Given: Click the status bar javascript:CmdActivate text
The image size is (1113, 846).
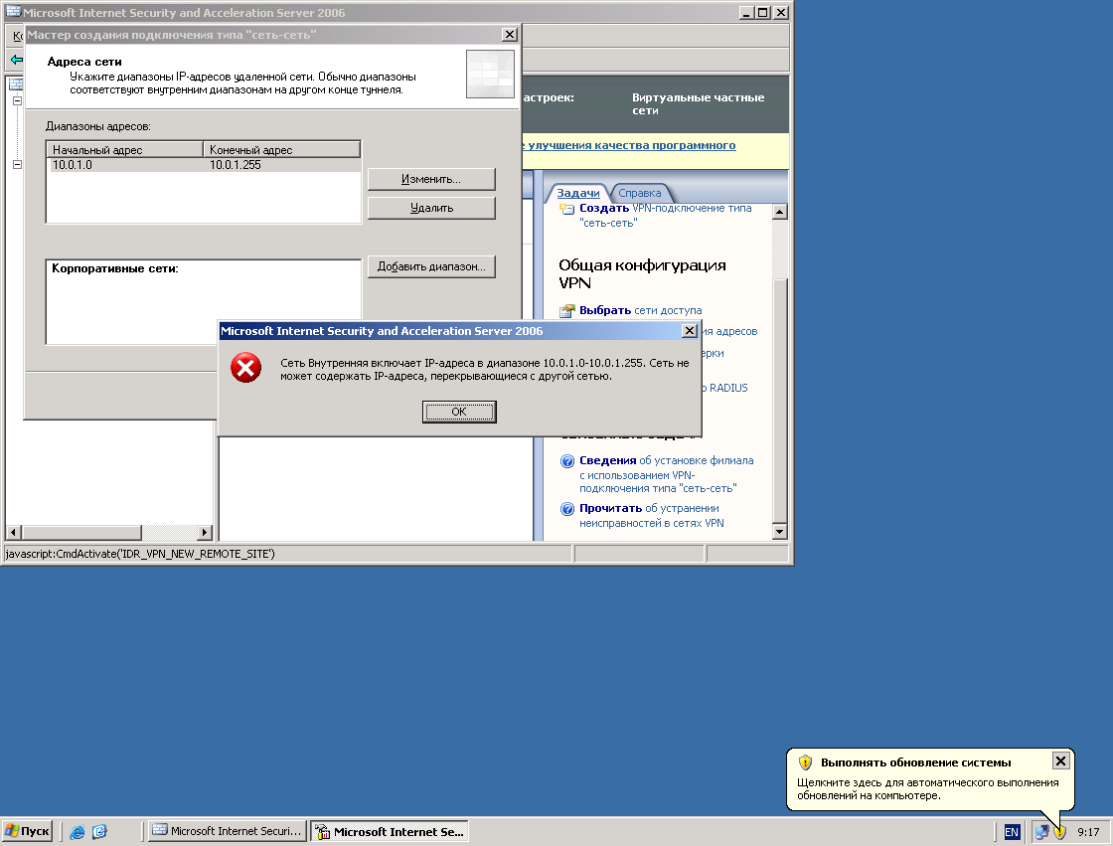Looking at the screenshot, I should pyautogui.click(x=140, y=554).
